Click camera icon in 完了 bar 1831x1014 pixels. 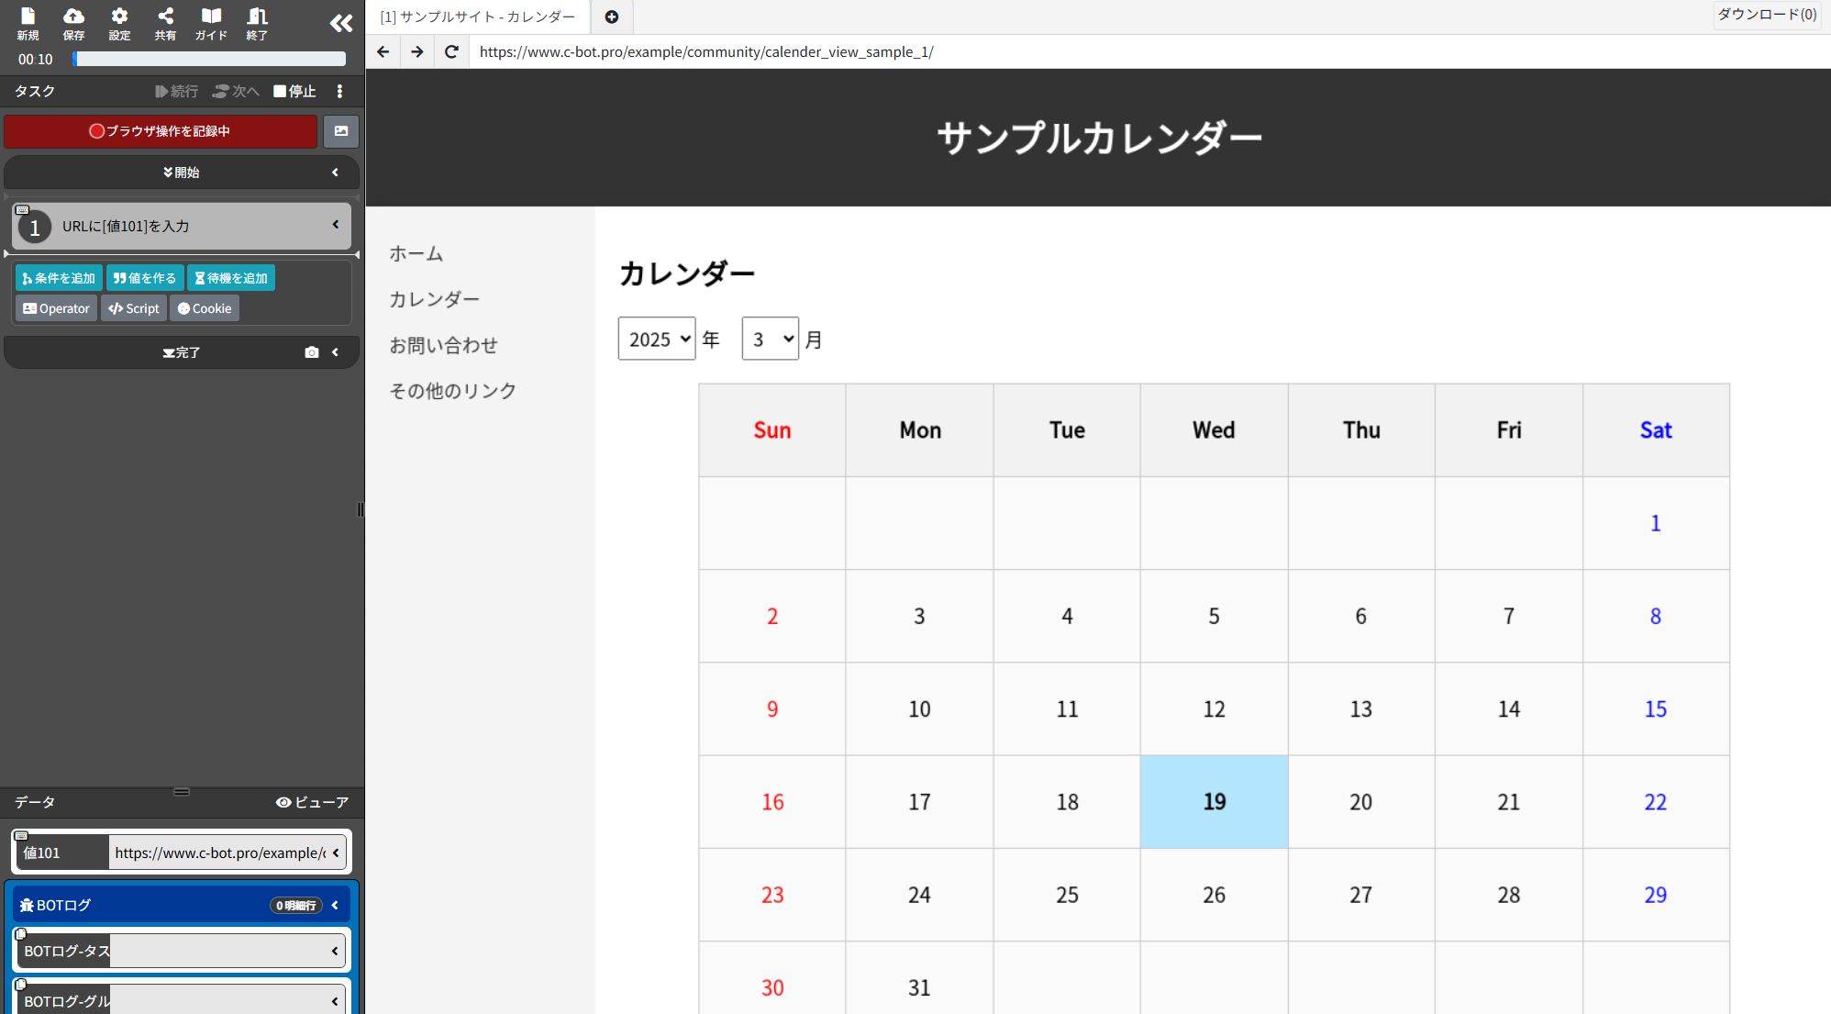(x=312, y=352)
